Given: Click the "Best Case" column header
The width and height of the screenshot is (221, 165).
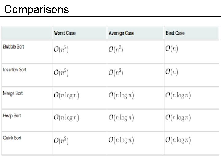Looking at the screenshot, I should point(175,33).
